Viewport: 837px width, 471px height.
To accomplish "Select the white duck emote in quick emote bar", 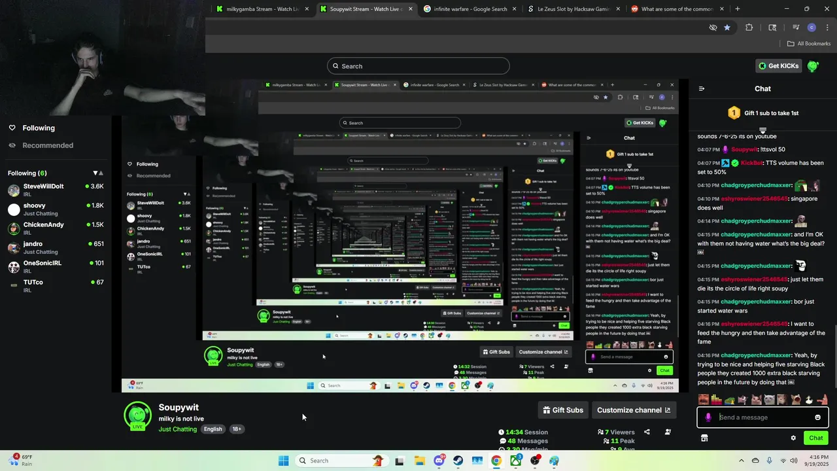I will 809,399.
